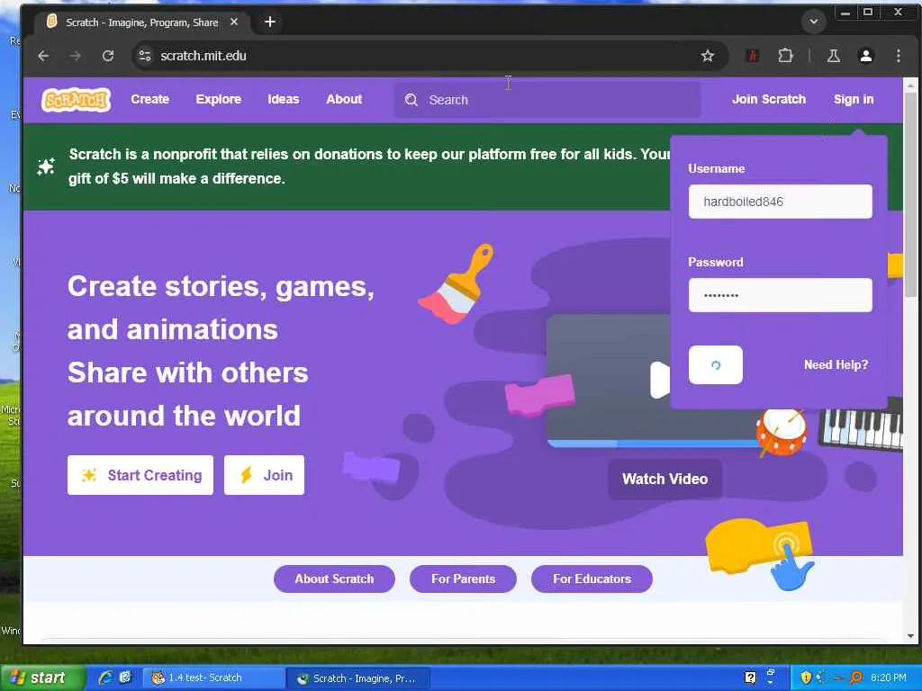This screenshot has width=922, height=691.
Task: Open the Explore page
Action: pyautogui.click(x=218, y=99)
